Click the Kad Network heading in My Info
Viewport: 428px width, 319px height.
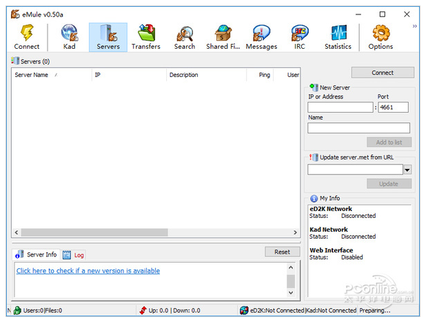point(329,230)
